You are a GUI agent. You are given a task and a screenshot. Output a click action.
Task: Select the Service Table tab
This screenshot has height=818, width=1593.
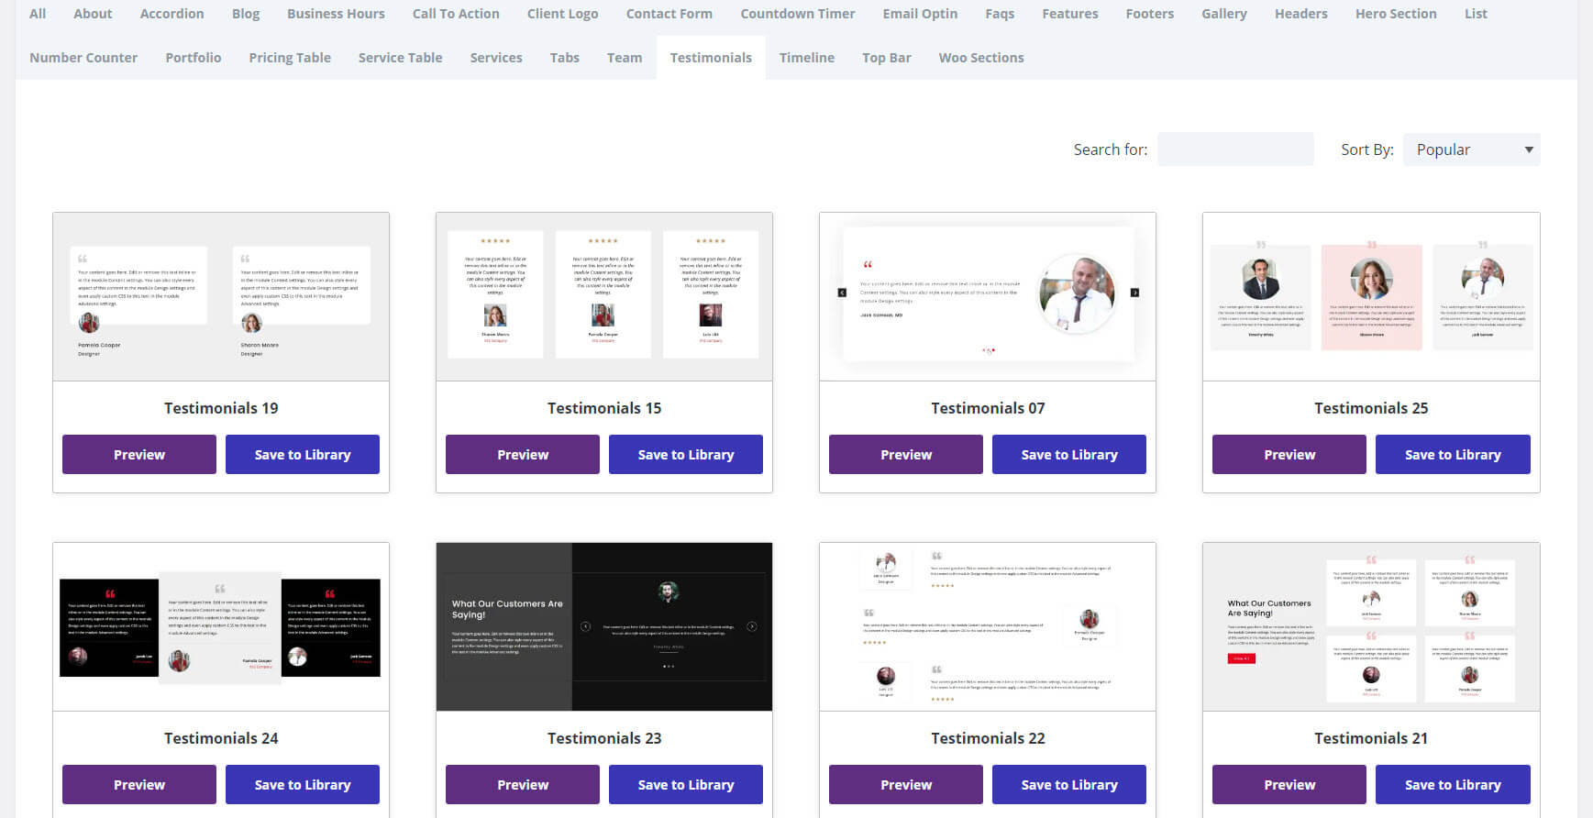[401, 58]
